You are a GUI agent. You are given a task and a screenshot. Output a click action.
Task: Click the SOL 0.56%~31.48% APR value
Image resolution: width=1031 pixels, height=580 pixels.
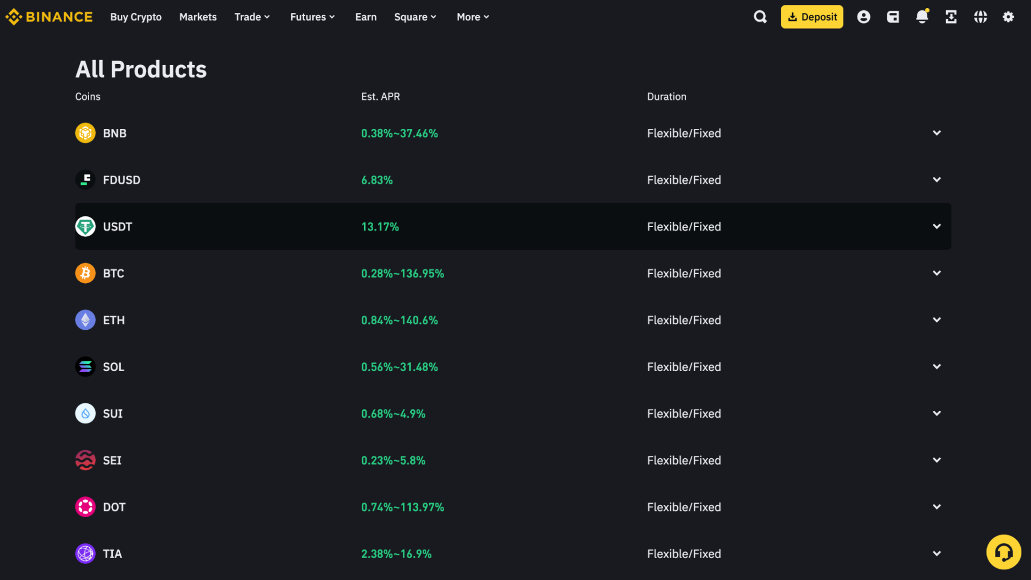pos(399,367)
